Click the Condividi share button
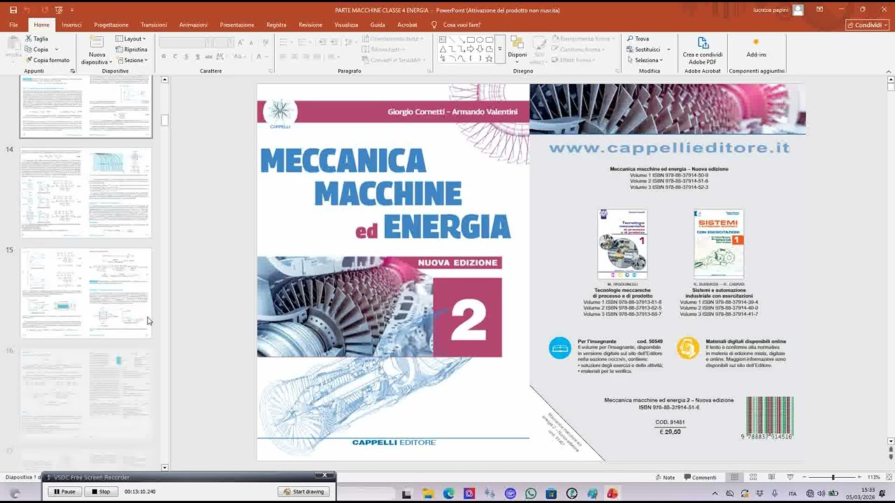 [868, 24]
